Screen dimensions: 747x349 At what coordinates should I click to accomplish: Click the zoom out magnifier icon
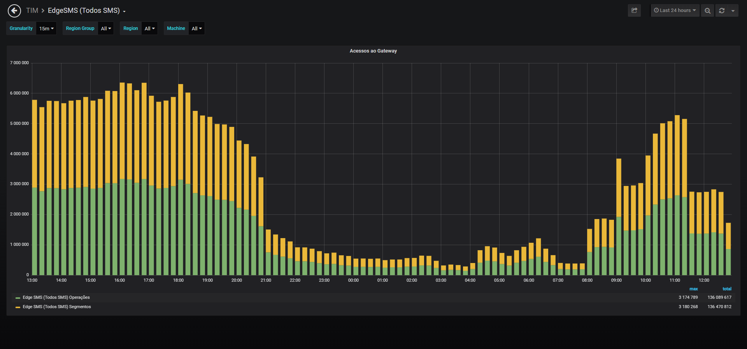[x=708, y=11]
